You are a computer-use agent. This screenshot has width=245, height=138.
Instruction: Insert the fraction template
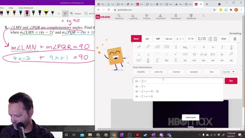[x=176, y=47]
